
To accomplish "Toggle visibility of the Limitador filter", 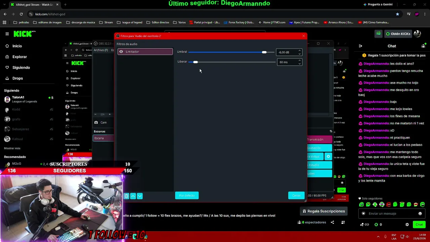I will [x=121, y=51].
